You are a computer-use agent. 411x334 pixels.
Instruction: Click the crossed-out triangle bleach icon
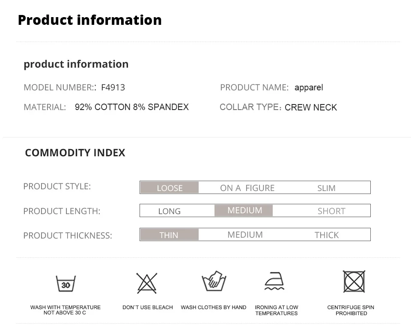[147, 283]
